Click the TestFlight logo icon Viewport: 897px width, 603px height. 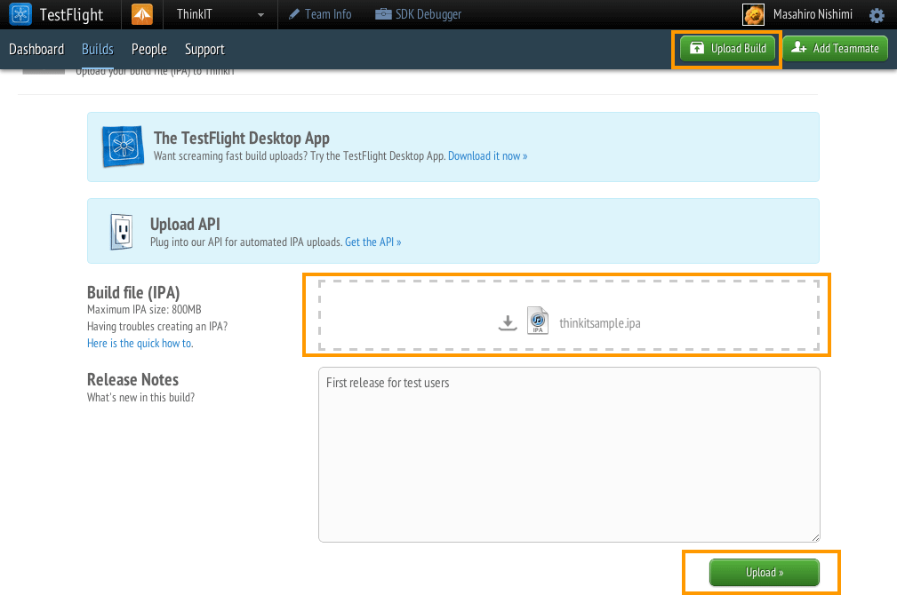click(20, 14)
